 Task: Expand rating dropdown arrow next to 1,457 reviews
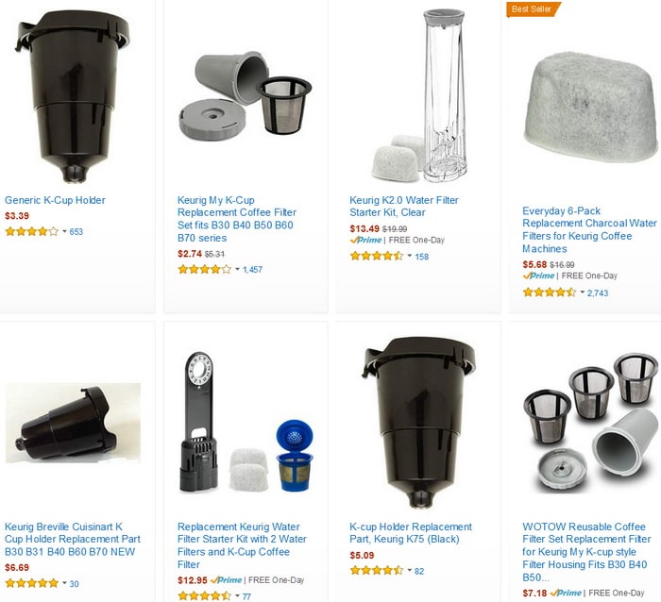click(x=237, y=269)
